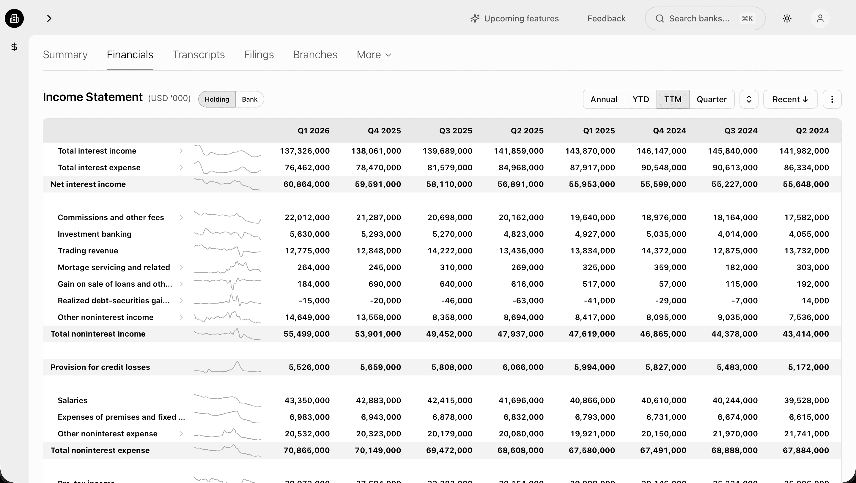This screenshot has width=856, height=483.
Task: Expand the sidebar with the chevron arrow
Action: click(49, 18)
